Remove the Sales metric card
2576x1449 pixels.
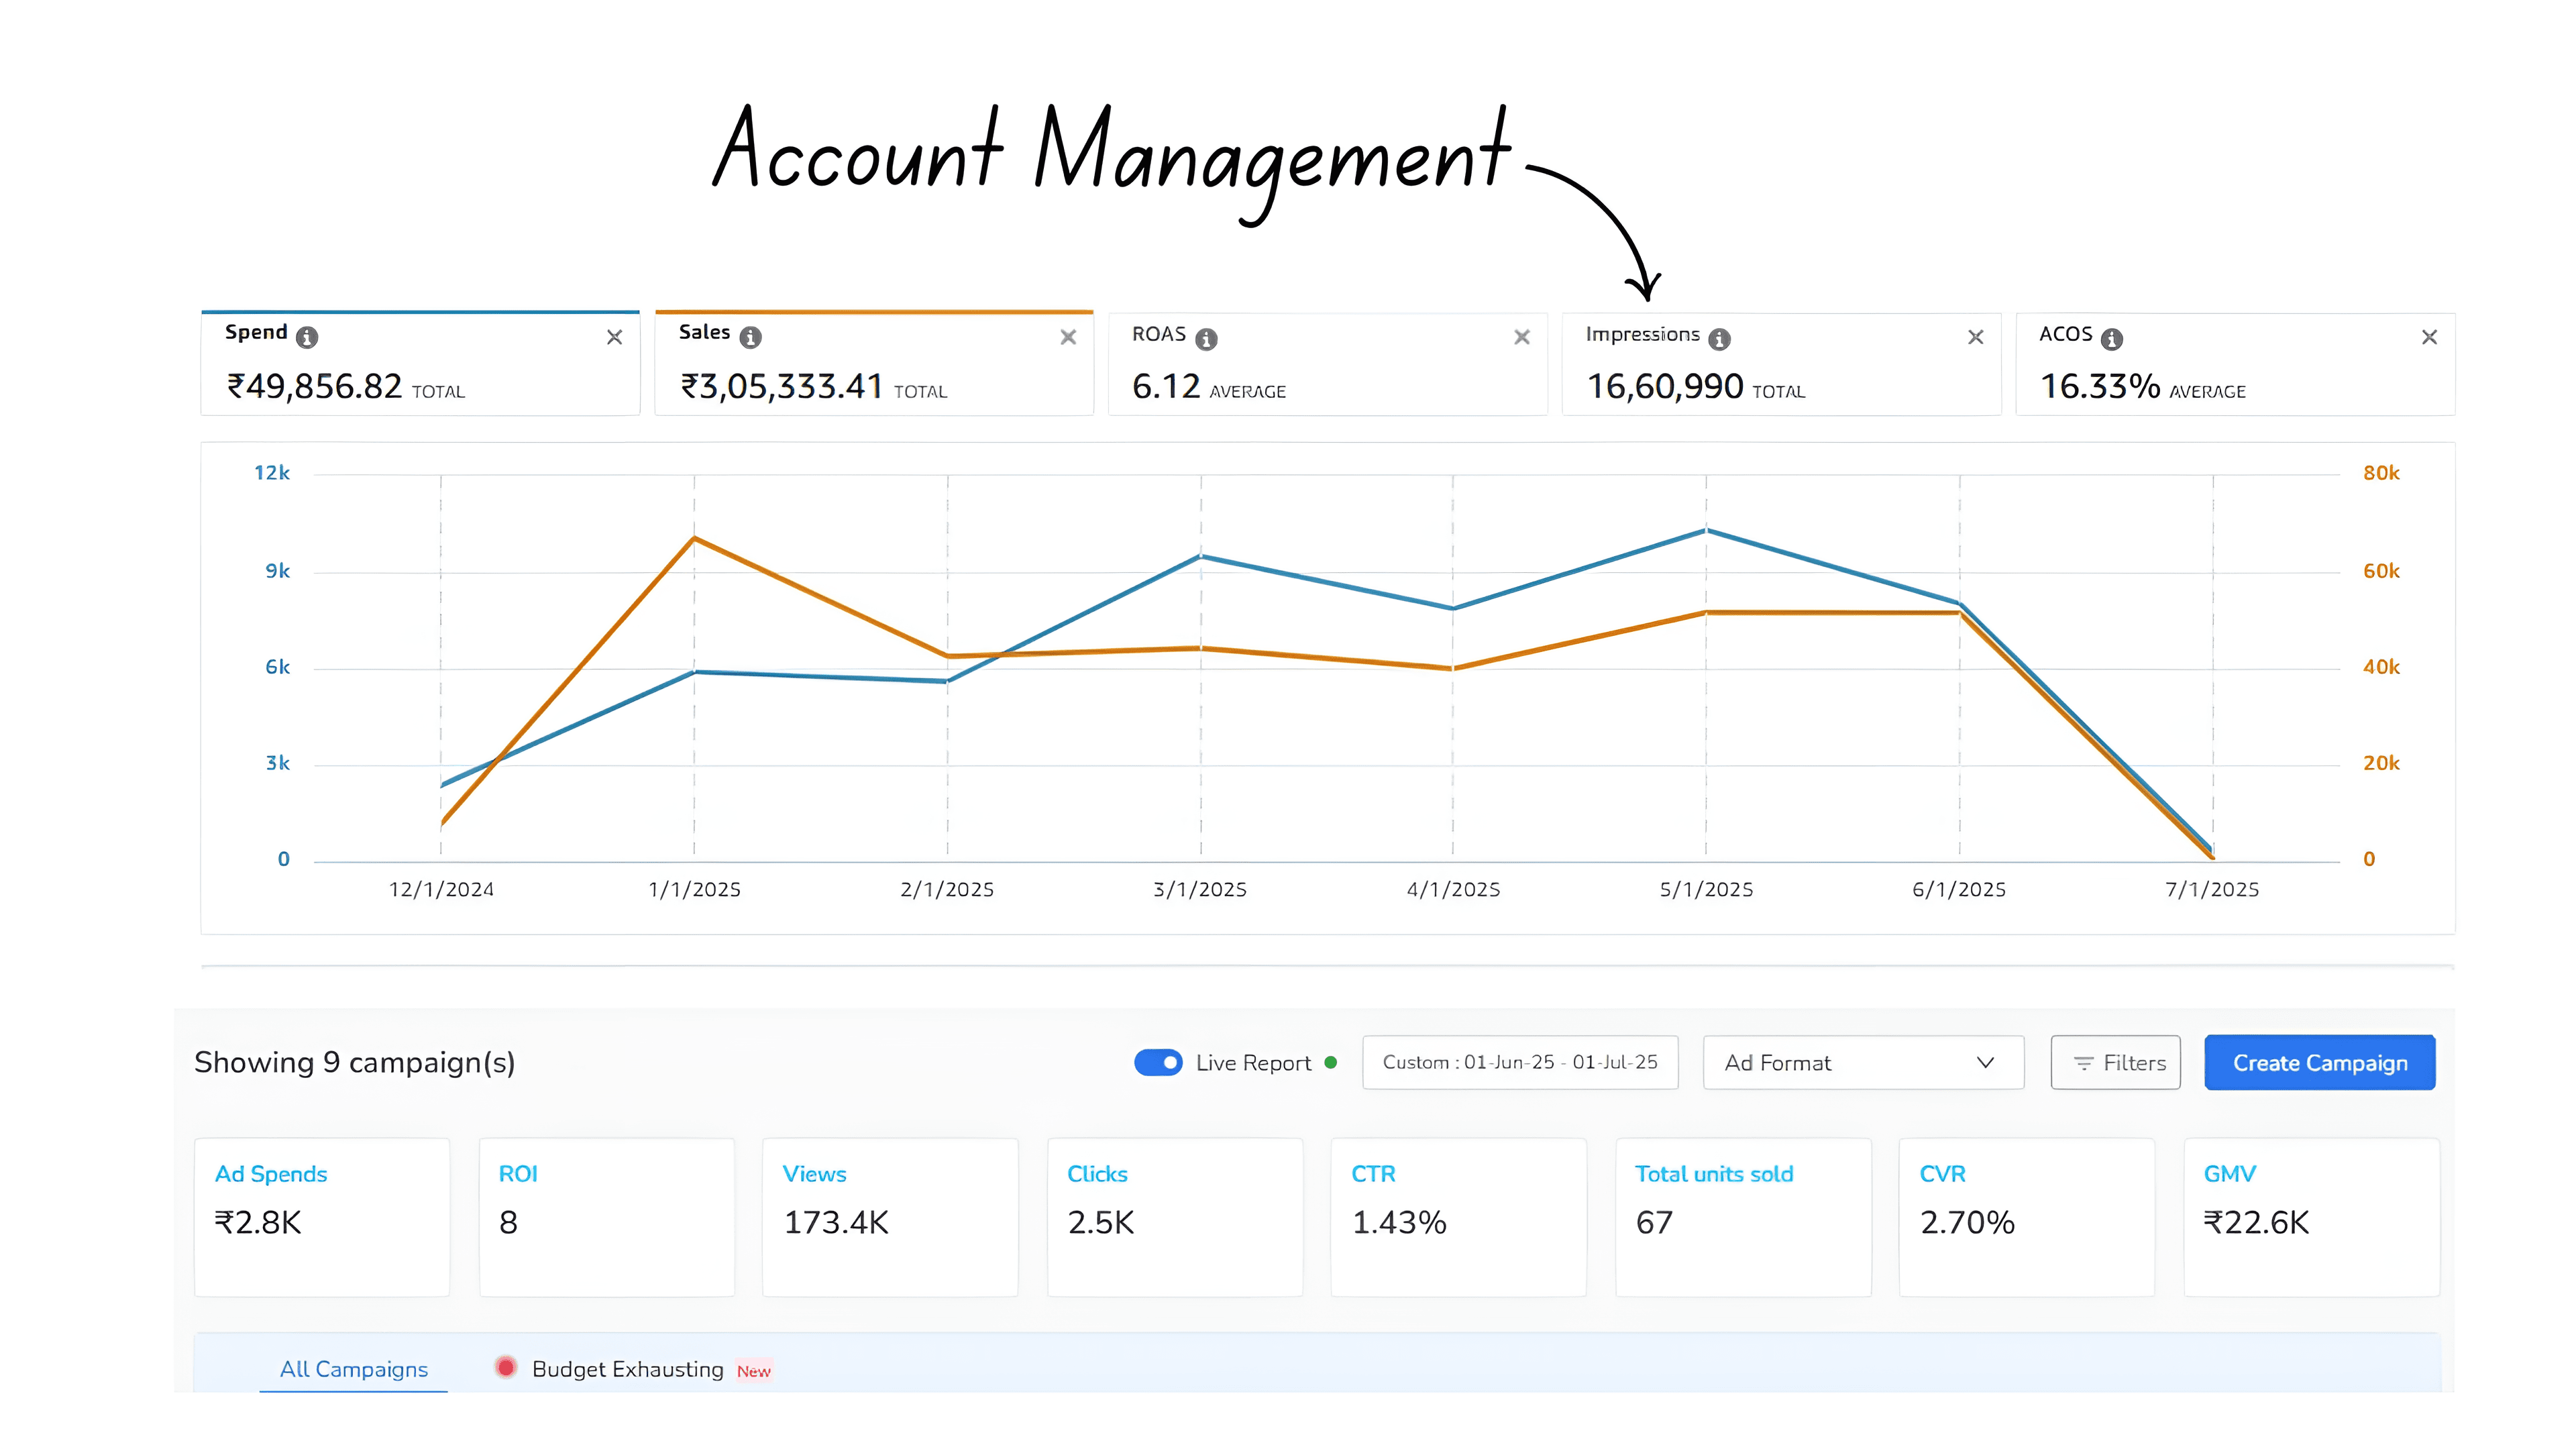[x=1068, y=338]
